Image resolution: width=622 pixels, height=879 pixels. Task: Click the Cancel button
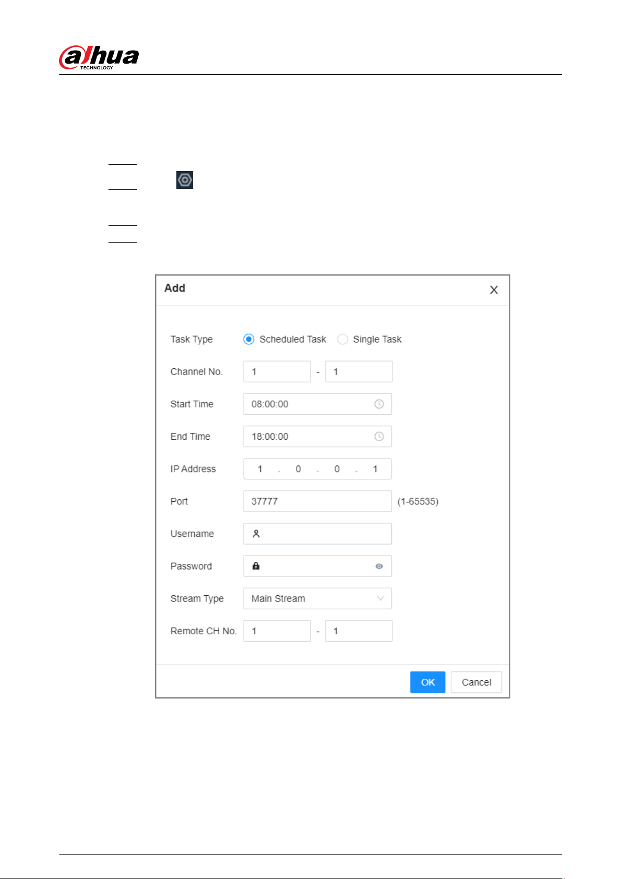click(x=476, y=682)
